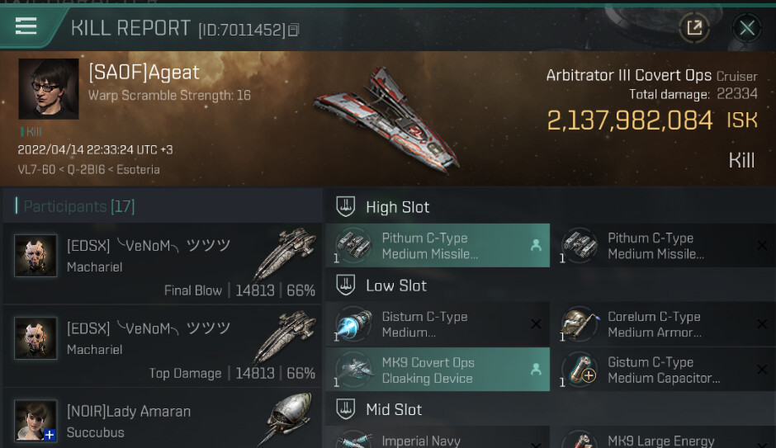Select the Corelum C-Type Medium Armor module
The width and height of the screenshot is (776, 448).
click(x=654, y=324)
